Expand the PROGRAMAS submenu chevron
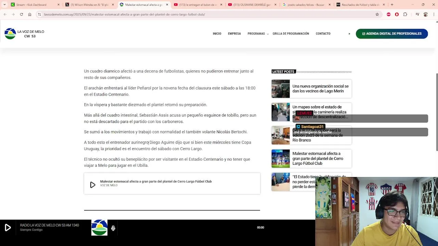This screenshot has width=438, height=246. (268, 34)
